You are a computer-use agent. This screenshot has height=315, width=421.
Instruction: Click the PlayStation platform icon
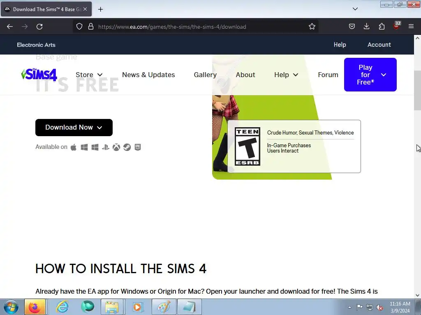(106, 147)
